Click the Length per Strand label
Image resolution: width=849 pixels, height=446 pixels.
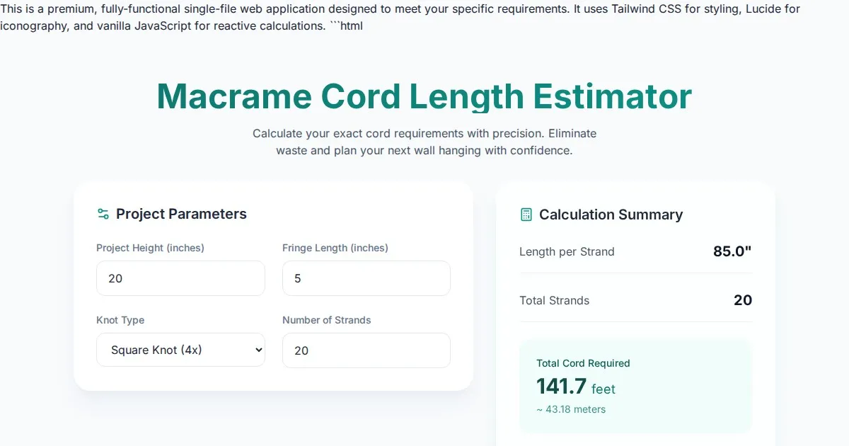click(x=567, y=251)
